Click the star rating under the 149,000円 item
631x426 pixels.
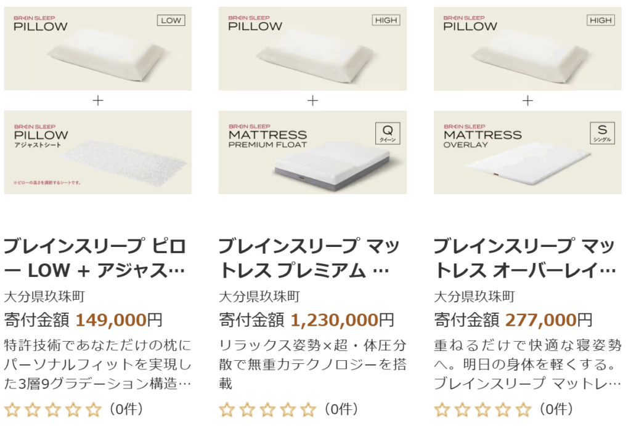(53, 409)
